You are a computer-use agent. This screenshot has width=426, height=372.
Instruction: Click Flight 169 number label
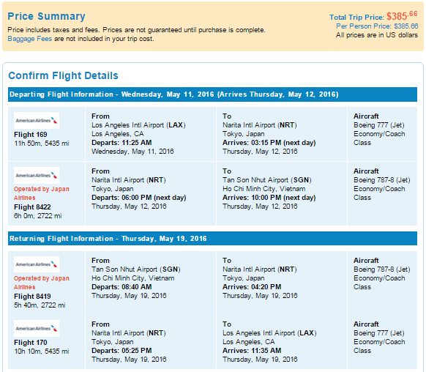[31, 135]
